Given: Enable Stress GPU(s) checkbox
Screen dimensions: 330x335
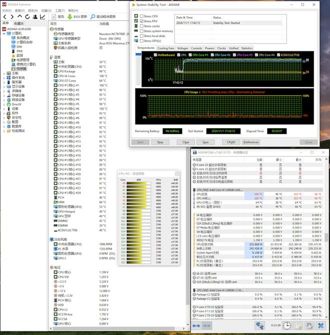Looking at the screenshot, I should [141, 41].
